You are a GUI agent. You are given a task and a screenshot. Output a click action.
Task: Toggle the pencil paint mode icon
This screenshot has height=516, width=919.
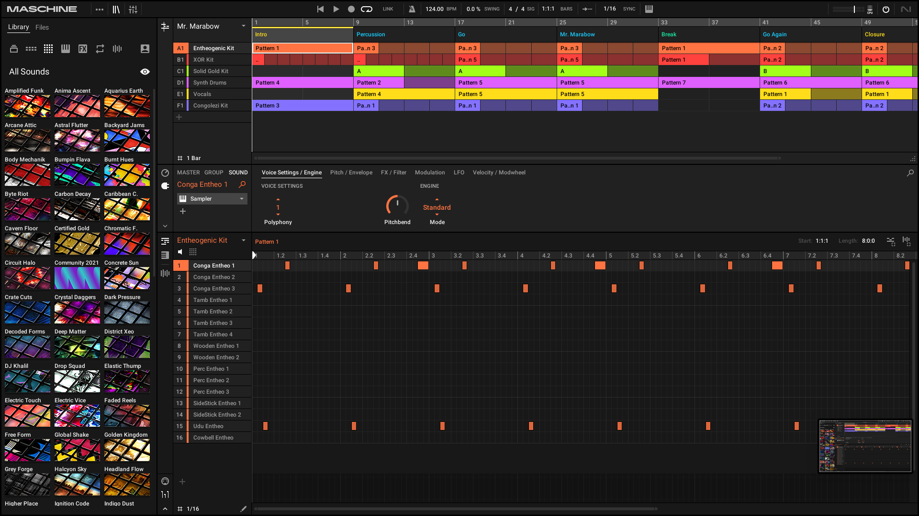243,509
